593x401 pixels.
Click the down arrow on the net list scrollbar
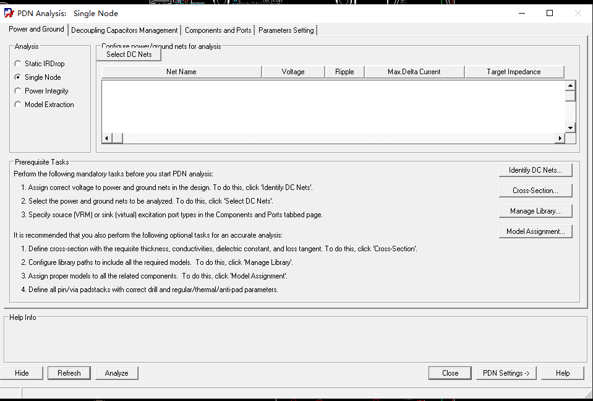pyautogui.click(x=570, y=127)
